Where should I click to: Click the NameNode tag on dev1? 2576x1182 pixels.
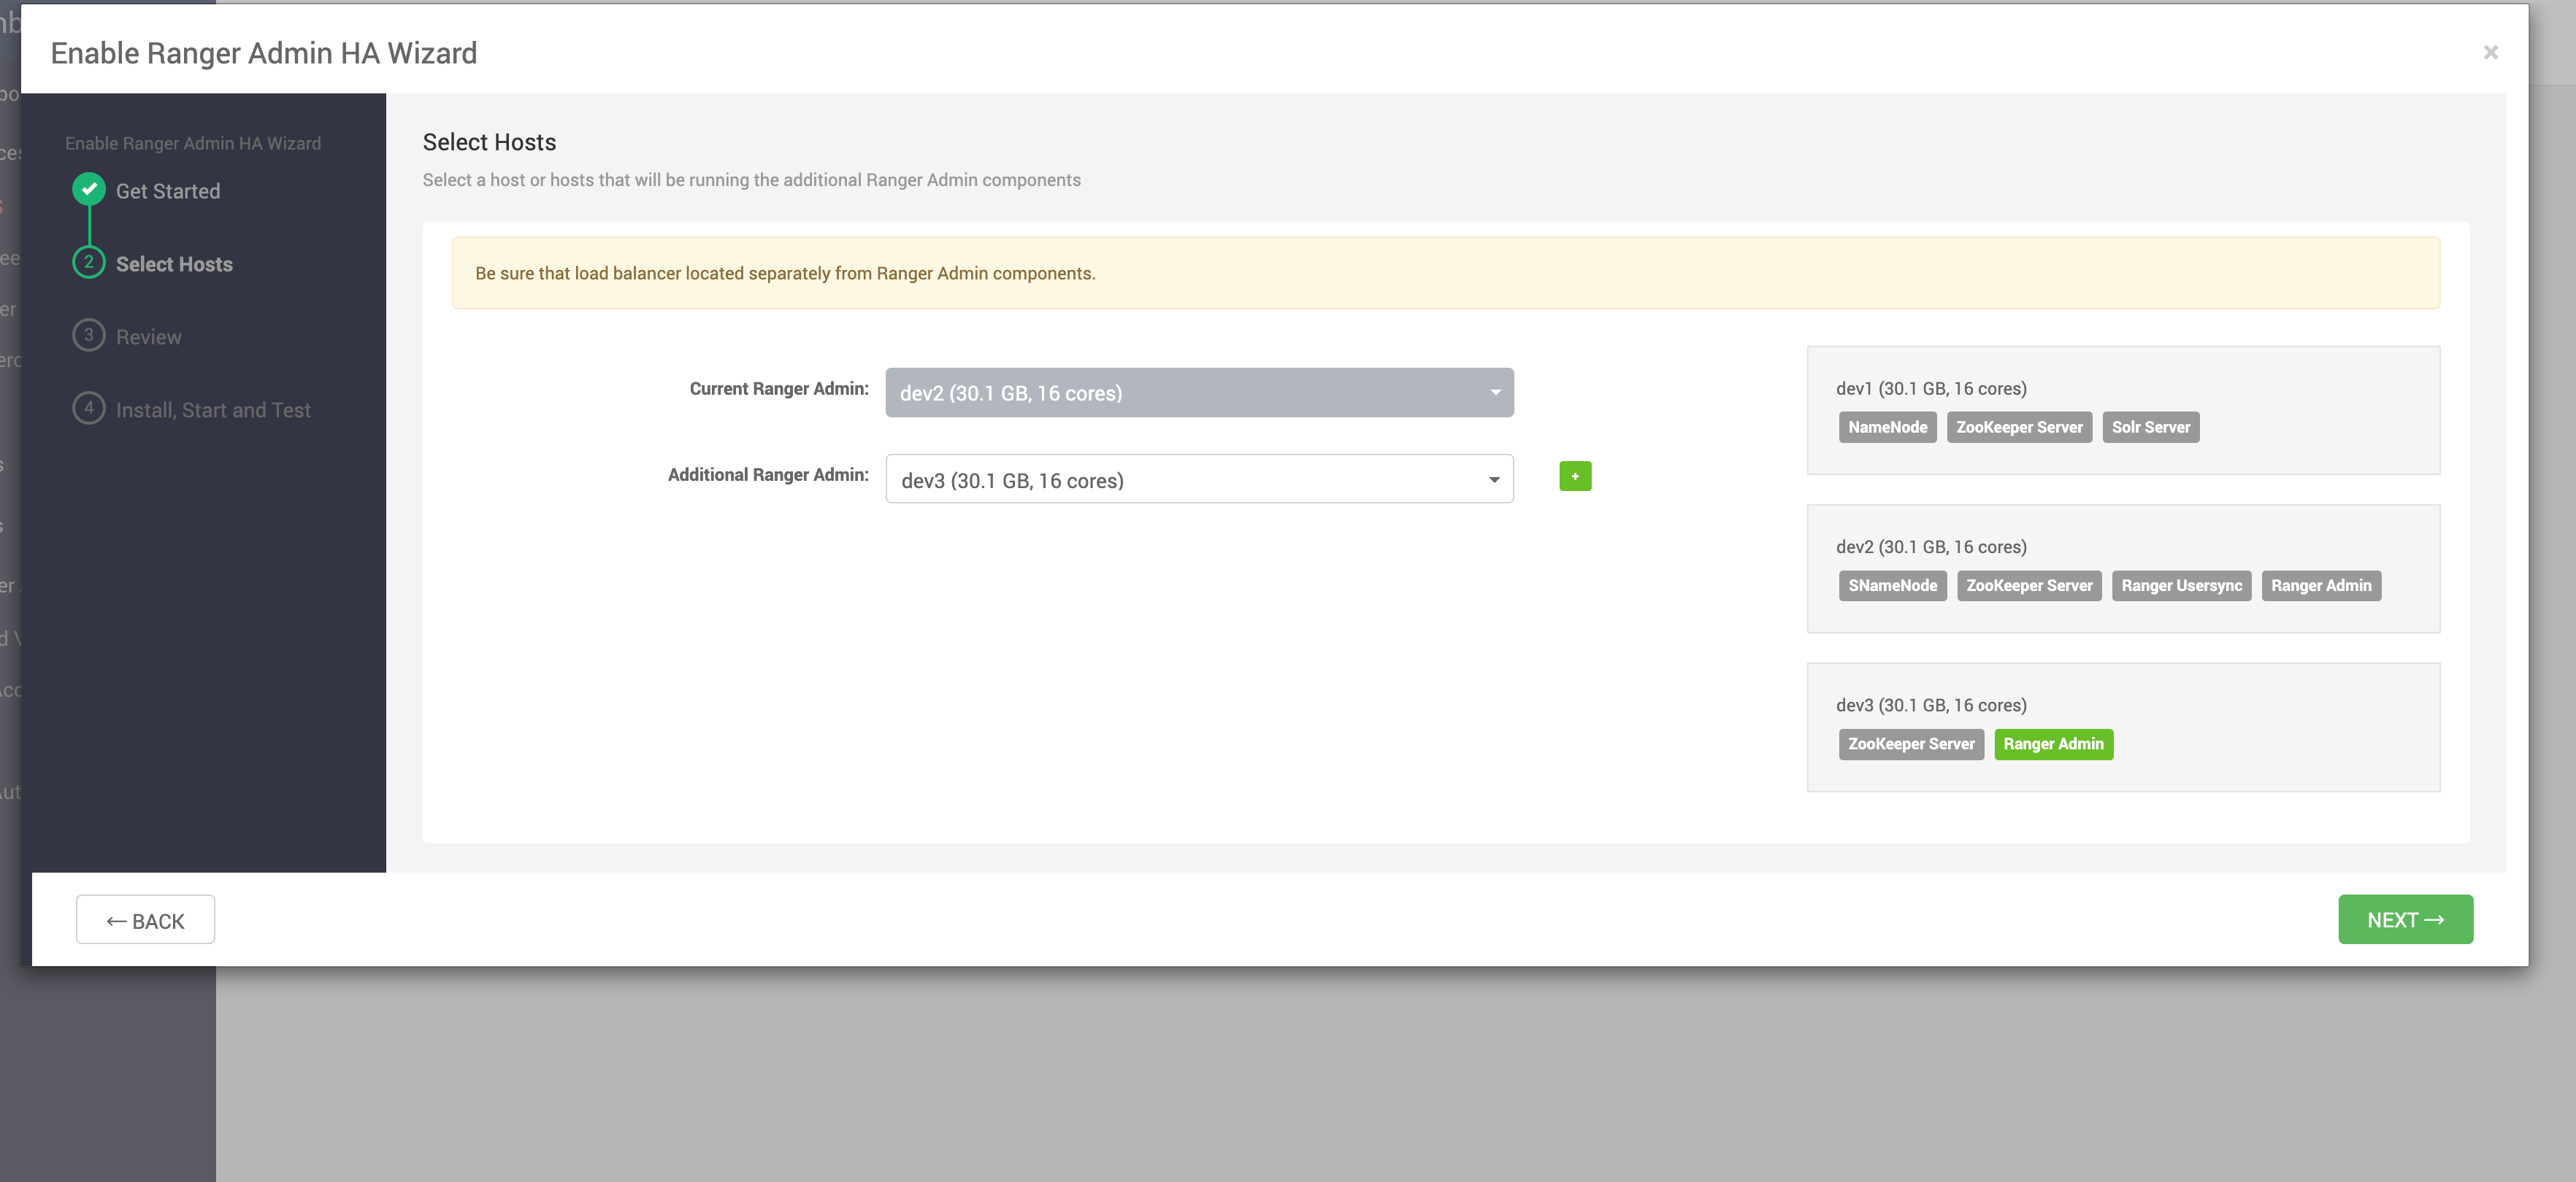coord(1886,428)
